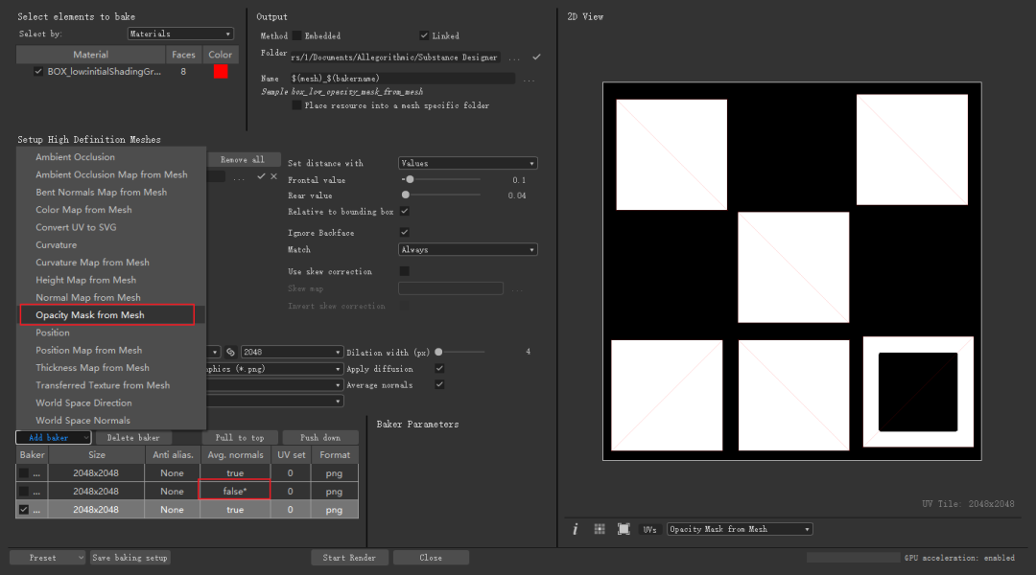Screen dimensions: 1036x575
Task: Click the output Folder path field
Action: coord(394,57)
